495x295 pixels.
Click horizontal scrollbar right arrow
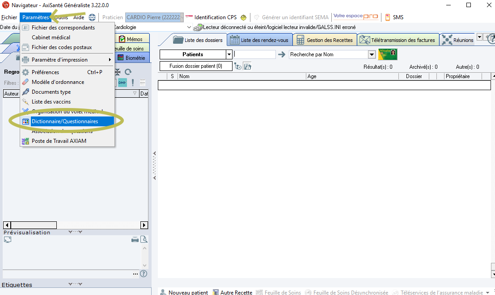pos(144,225)
